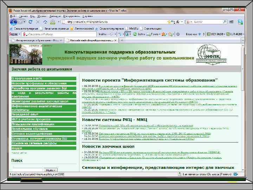This screenshot has height=190, width=253.
Task: Reload the page with the refresh icon
Action: click(x=30, y=22)
